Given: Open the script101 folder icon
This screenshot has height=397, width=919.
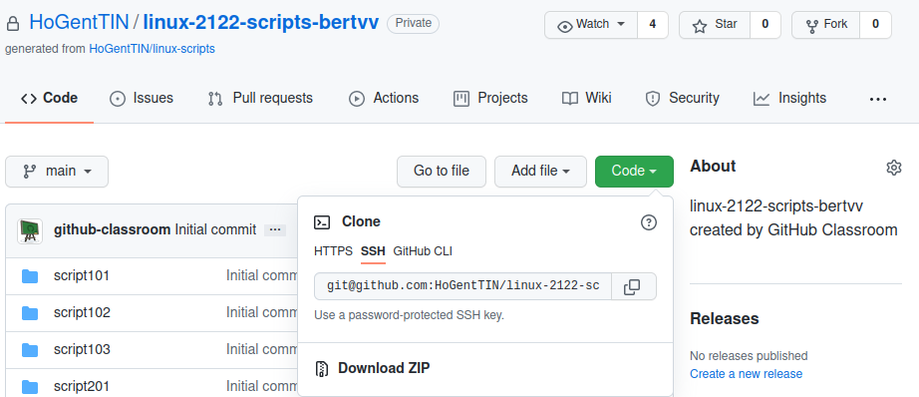Looking at the screenshot, I should 30,276.
